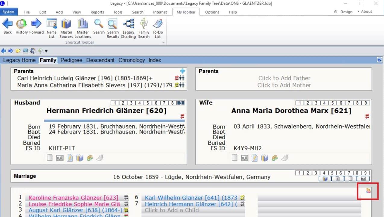Open the About dropdown
The height and width of the screenshot is (217, 384).
click(x=365, y=11)
